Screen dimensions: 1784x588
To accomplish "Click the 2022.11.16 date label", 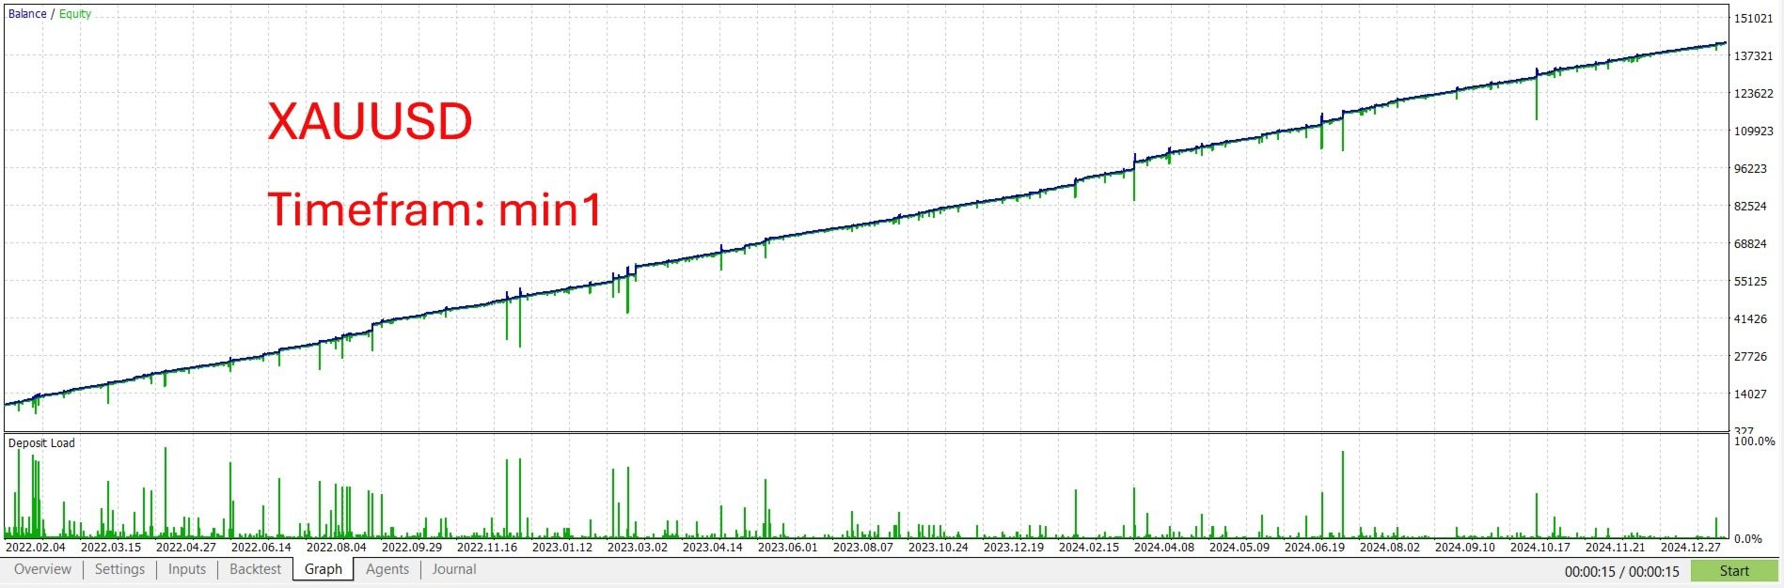I will [487, 548].
